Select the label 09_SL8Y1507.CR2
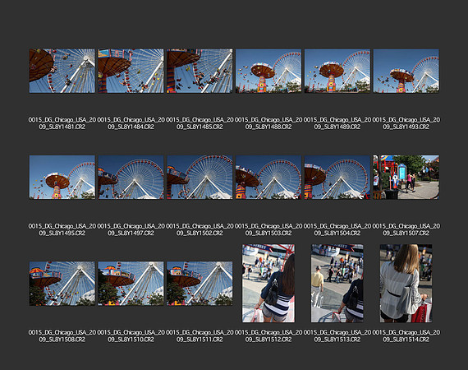Image resolution: width=468 pixels, height=370 pixels. 406,234
